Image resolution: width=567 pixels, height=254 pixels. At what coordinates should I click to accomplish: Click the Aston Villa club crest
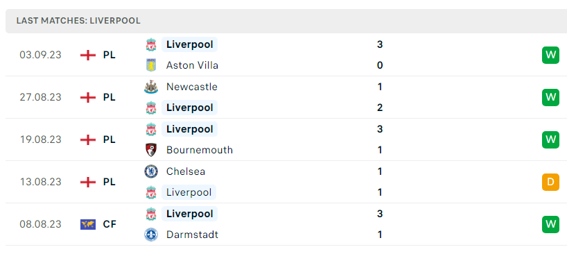151,65
